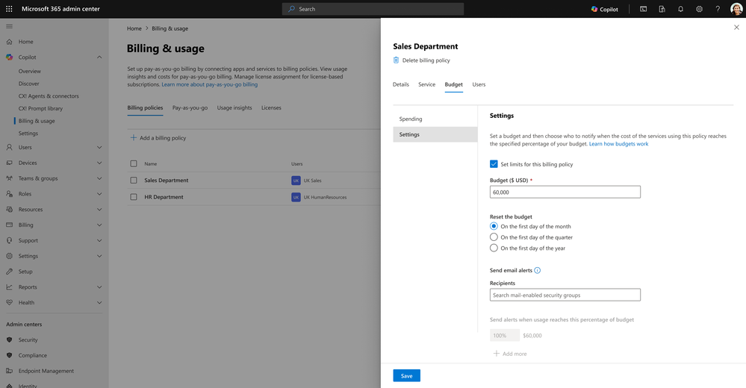Click the info icon beside Send email alerts
746x388 pixels.
538,270
